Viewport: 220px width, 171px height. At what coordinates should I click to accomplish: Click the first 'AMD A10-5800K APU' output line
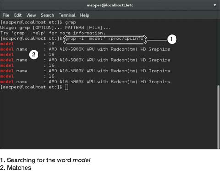(85, 50)
